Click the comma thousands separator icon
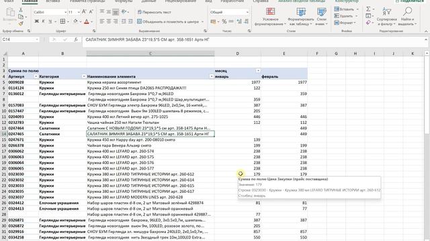Viewport: 430px width, 241px height. [x=231, y=21]
